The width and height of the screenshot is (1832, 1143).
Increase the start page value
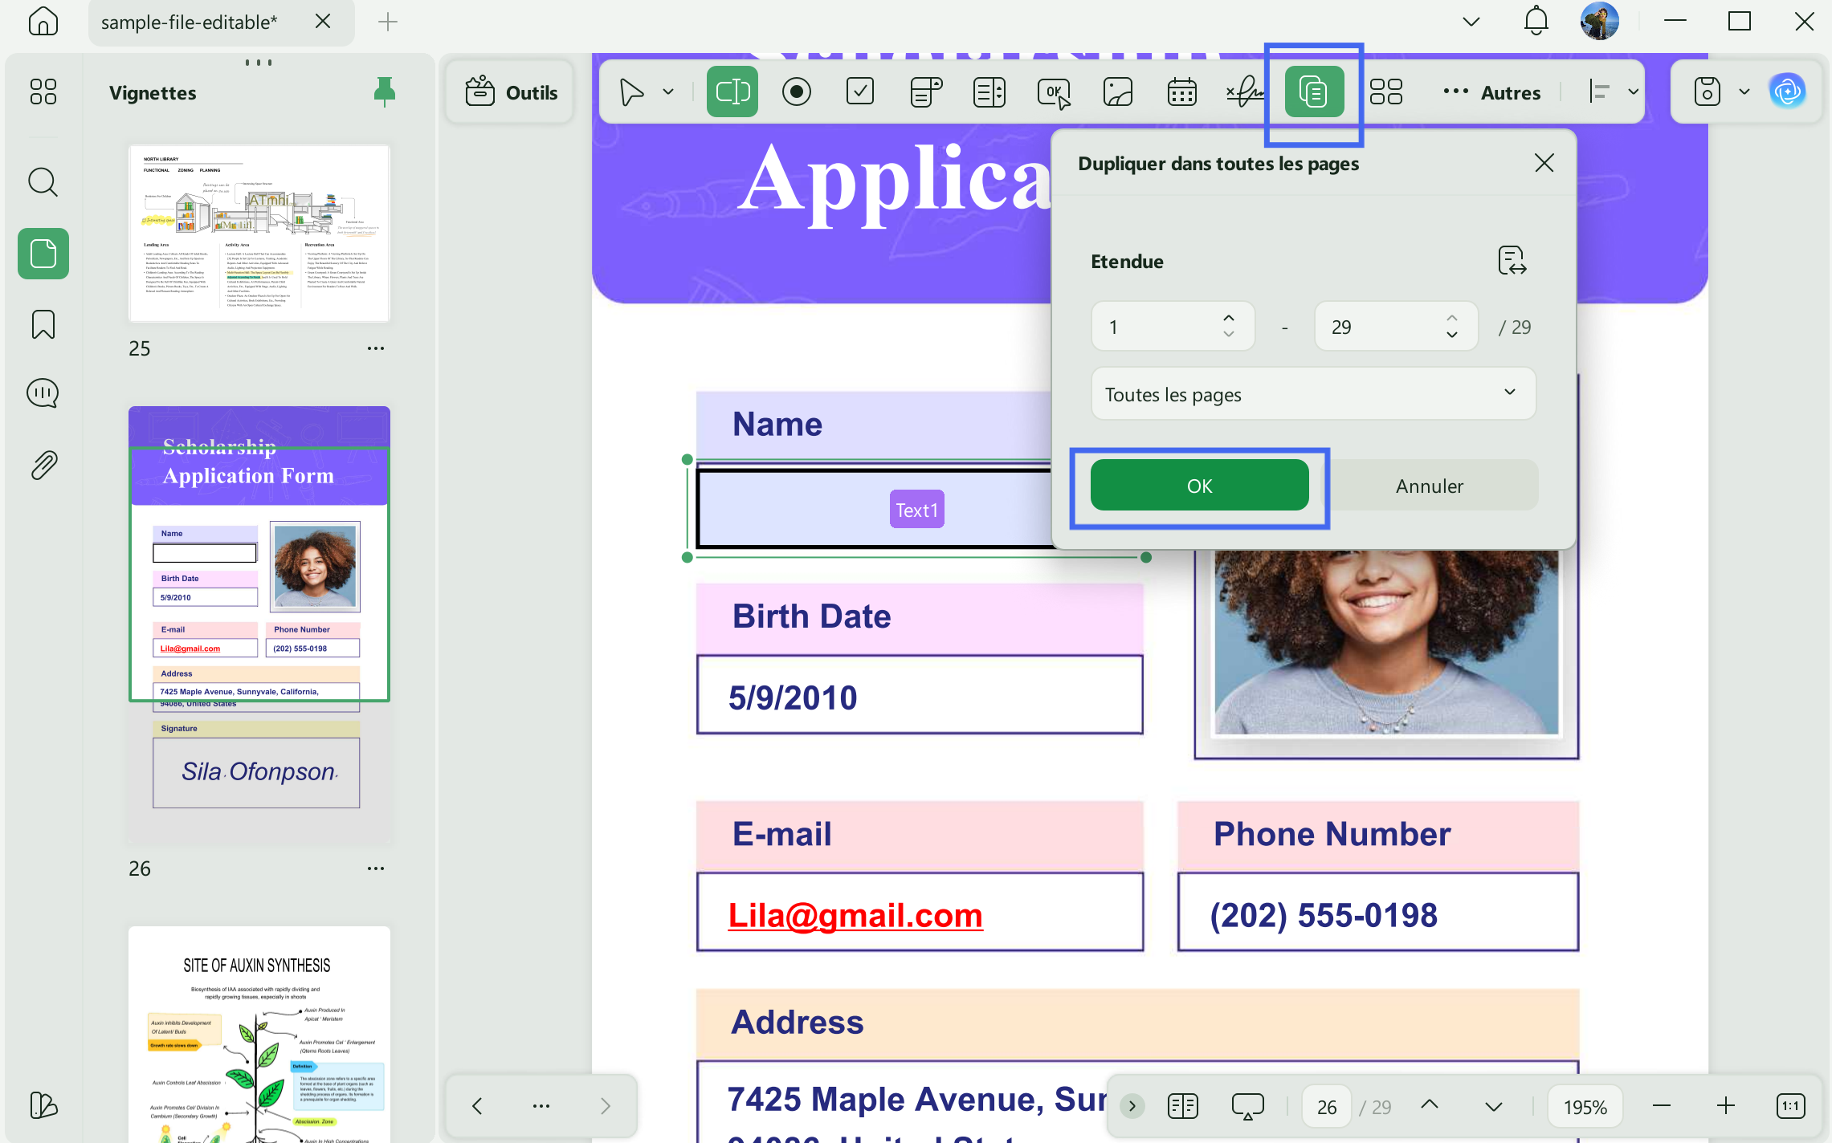(x=1229, y=318)
